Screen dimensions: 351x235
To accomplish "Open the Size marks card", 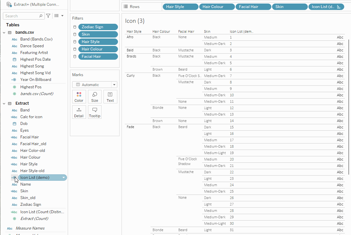I will [x=94, y=97].
